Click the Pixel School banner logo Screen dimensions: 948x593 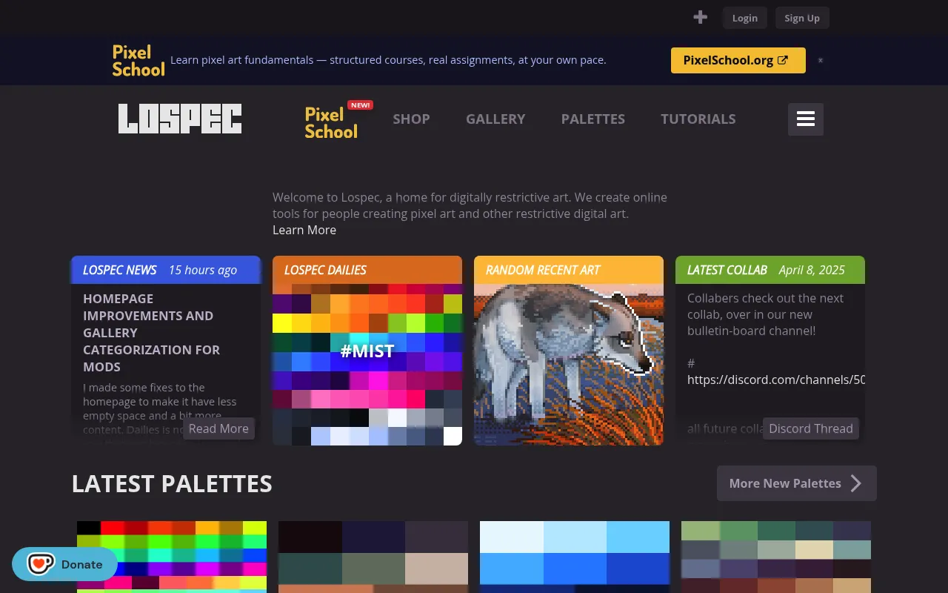pyautogui.click(x=138, y=61)
